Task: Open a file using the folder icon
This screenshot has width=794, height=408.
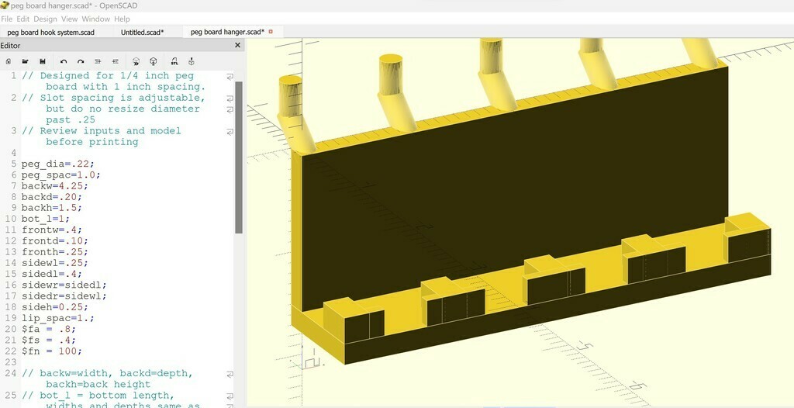Action: click(25, 61)
